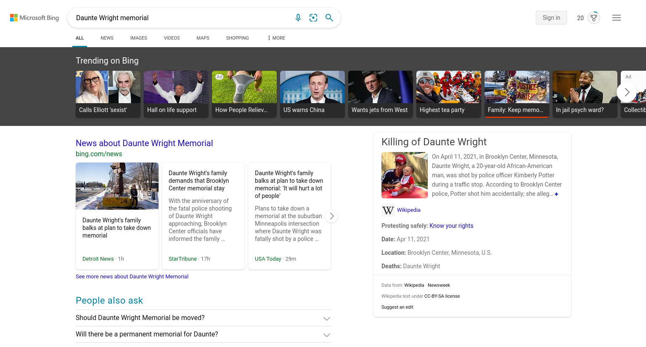Advance trending carousel with right arrow
646x347 pixels.
click(x=627, y=92)
